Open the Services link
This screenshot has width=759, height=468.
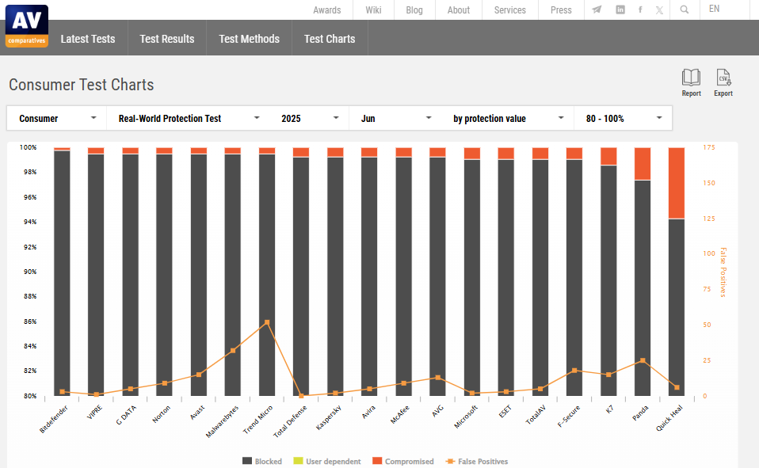509,10
